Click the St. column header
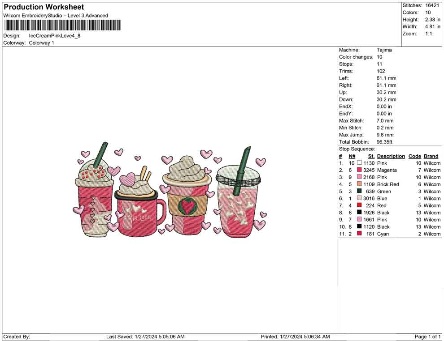444x341 pixels. (371, 156)
